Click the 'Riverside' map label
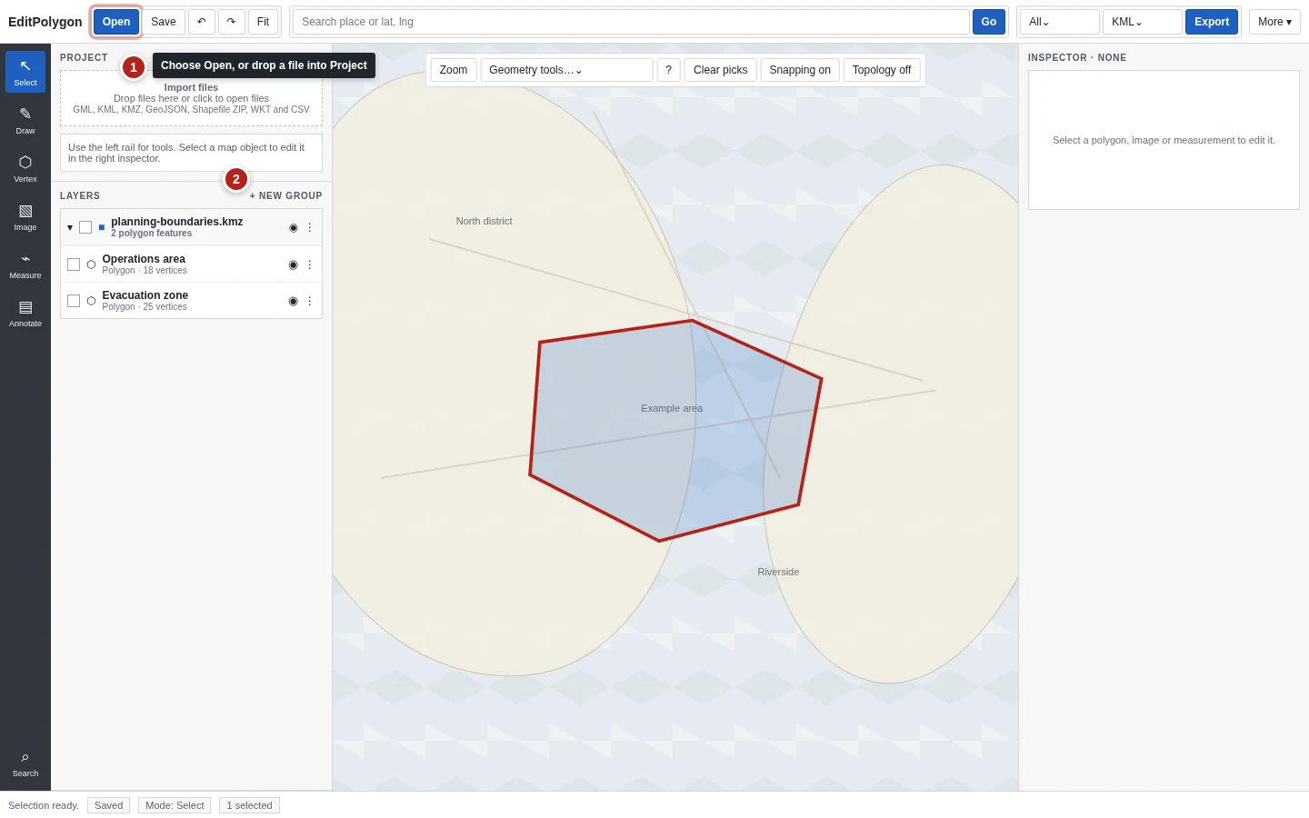Viewport: 1309px width, 818px height. pos(778,572)
